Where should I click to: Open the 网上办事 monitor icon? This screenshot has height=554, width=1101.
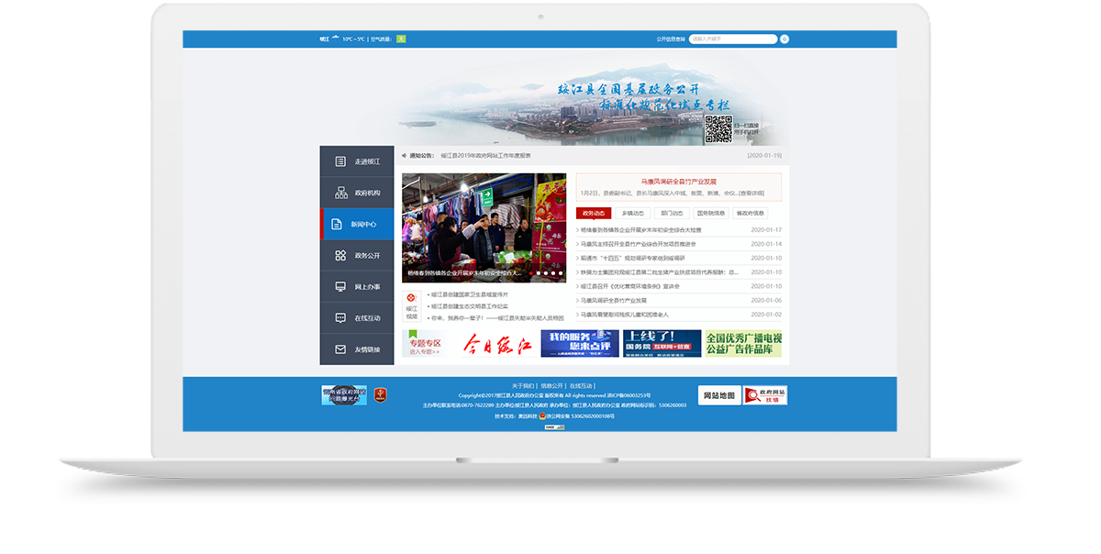coord(340,287)
